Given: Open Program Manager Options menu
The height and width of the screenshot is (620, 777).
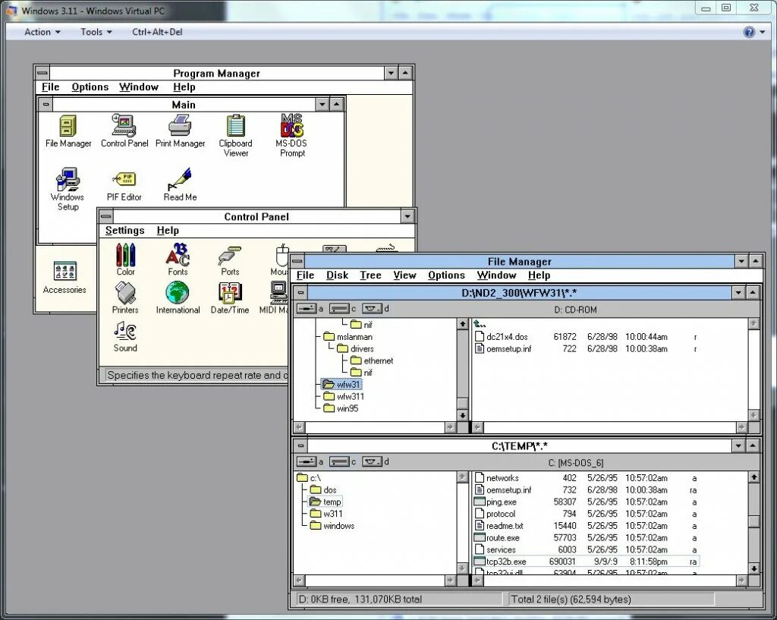Looking at the screenshot, I should 90,87.
